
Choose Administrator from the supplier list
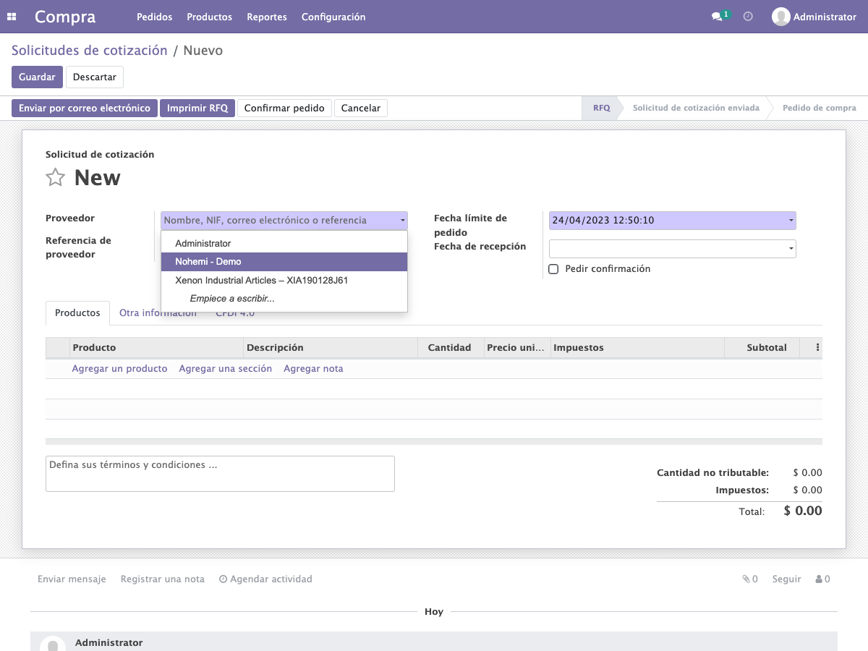click(284, 244)
